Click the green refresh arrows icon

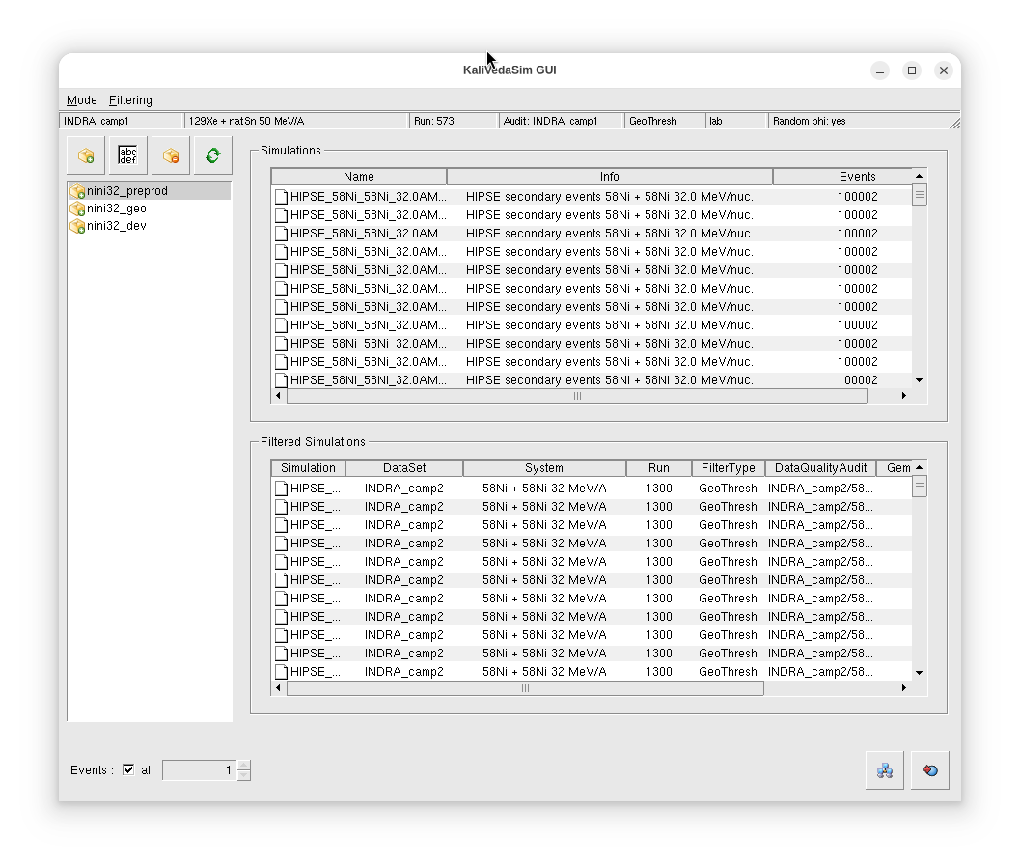tap(213, 155)
